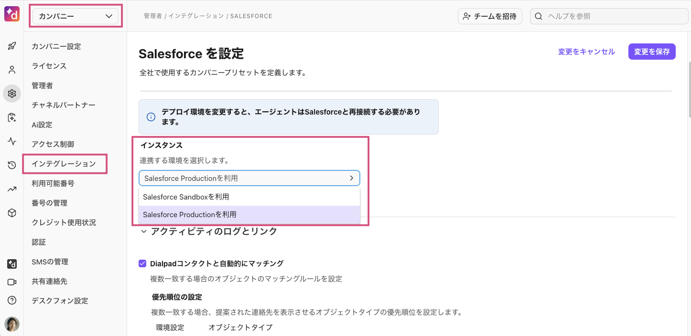Open the person profile icon in sidebar
The height and width of the screenshot is (336, 691).
click(x=12, y=70)
